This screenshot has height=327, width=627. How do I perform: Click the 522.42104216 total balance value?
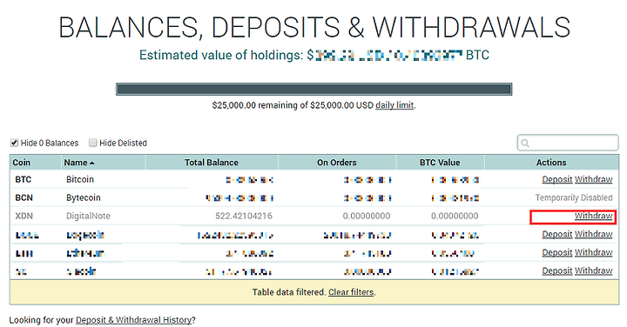(x=244, y=216)
